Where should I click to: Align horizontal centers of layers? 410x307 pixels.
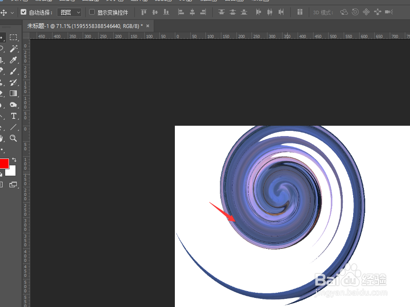pos(192,12)
